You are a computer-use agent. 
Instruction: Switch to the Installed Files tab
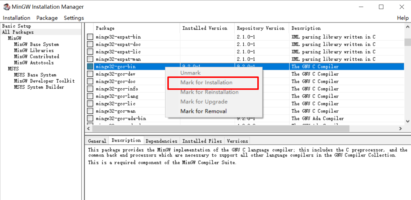(x=202, y=141)
